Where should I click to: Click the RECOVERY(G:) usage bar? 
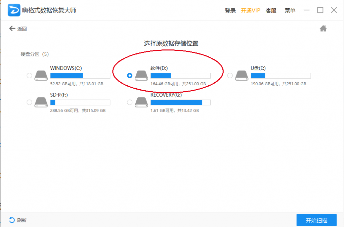pos(180,102)
